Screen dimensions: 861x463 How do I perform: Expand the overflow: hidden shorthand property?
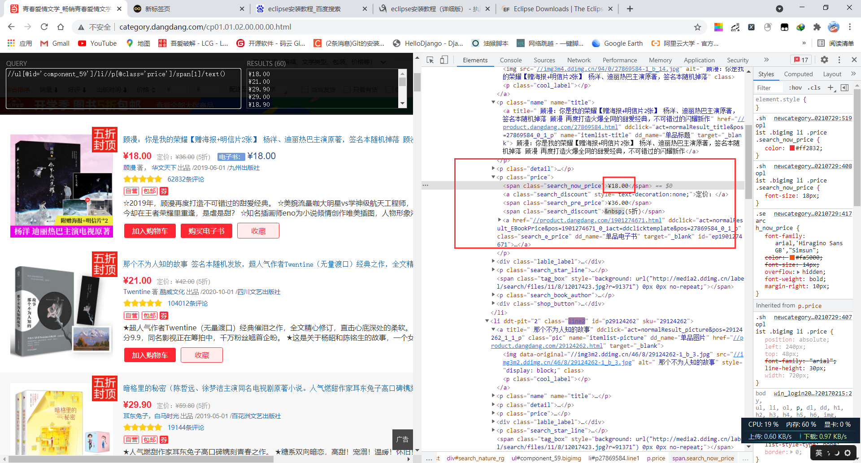[x=798, y=272]
